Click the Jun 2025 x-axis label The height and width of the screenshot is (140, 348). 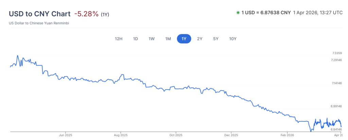point(65,135)
